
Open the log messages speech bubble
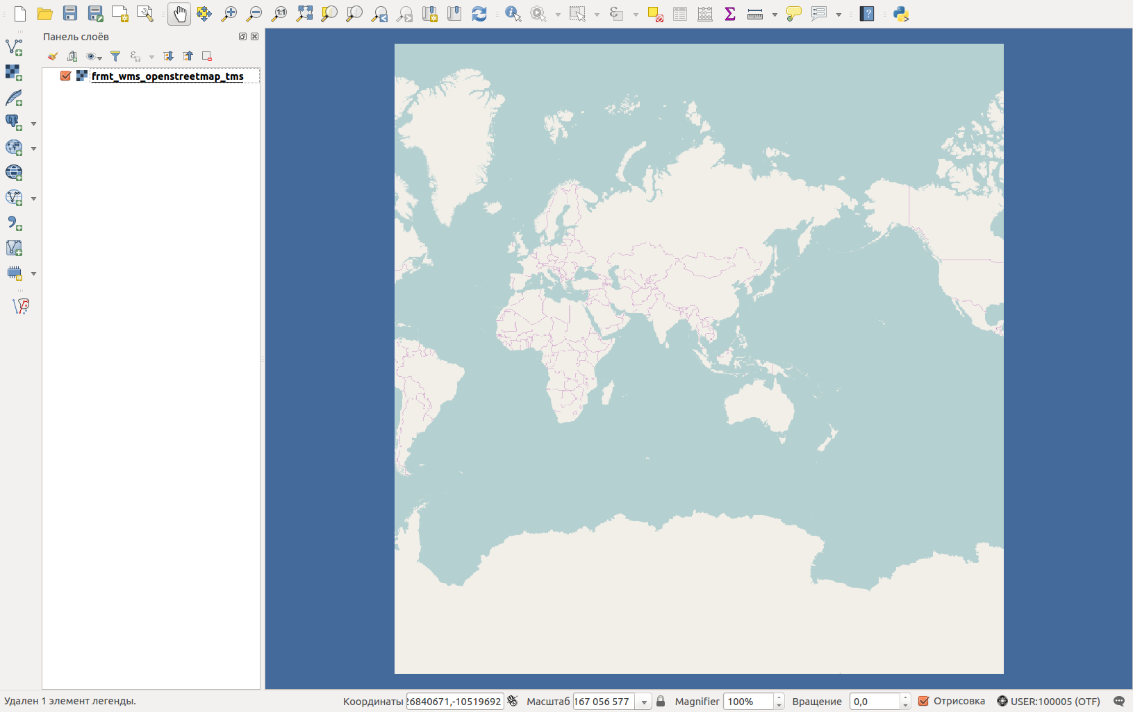(1119, 701)
